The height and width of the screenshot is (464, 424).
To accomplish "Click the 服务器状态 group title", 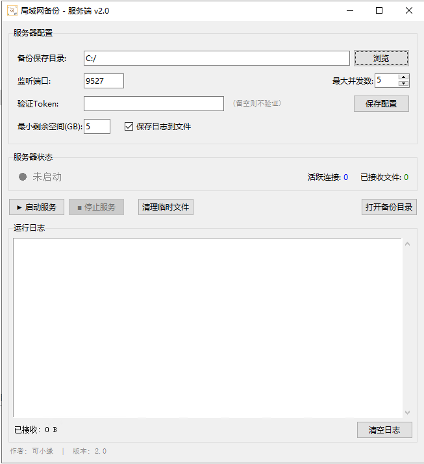I will [33, 157].
